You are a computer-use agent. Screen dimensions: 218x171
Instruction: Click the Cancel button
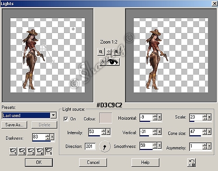(93, 163)
